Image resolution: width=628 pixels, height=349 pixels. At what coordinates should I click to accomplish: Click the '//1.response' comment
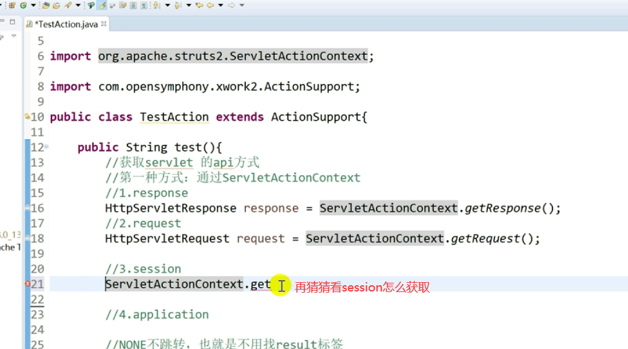147,193
